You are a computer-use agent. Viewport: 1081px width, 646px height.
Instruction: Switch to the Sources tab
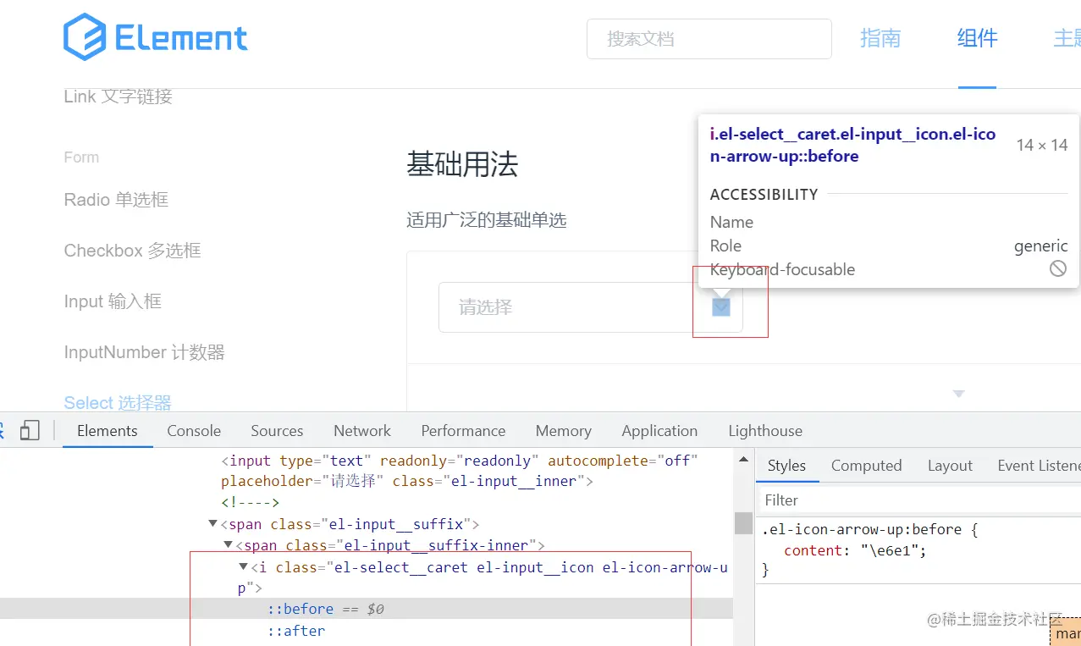coord(277,431)
